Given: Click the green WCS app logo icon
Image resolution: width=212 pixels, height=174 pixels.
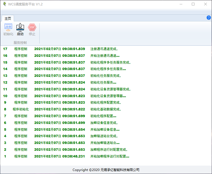Looking at the screenshot, I should (4, 4).
